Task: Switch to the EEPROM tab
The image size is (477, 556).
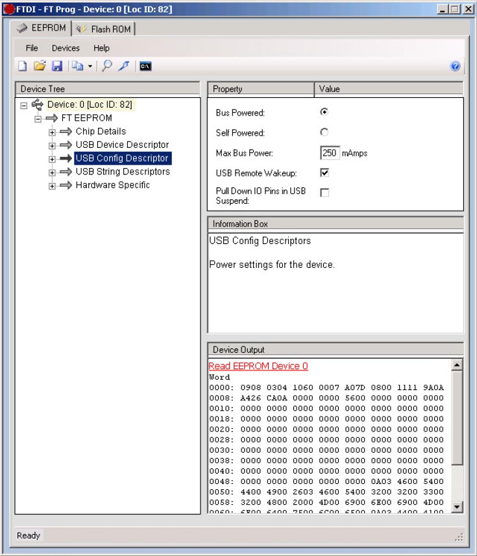Action: click(x=42, y=28)
